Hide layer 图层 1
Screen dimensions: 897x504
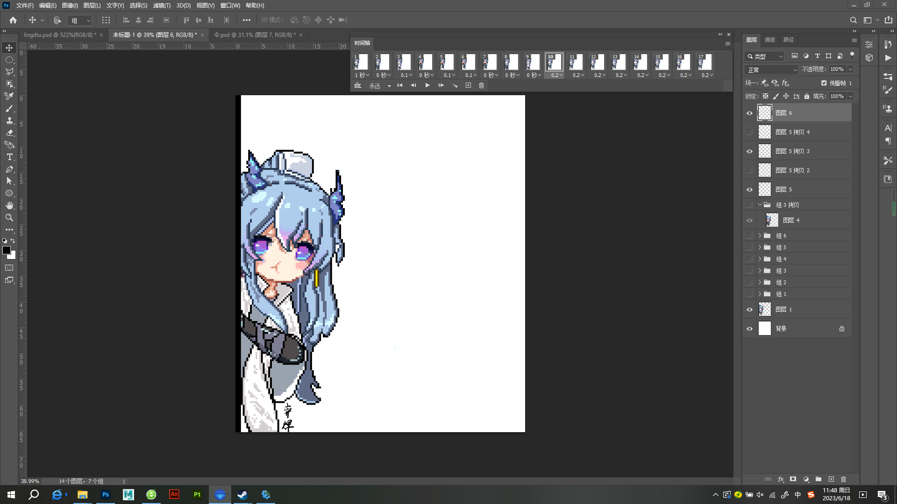(750, 309)
